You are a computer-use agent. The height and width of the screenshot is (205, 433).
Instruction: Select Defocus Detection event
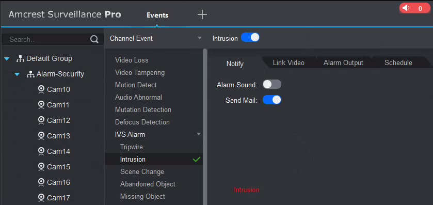coord(142,122)
